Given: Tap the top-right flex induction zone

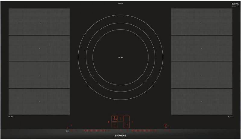Looking at the screenshot, I should point(202,22).
